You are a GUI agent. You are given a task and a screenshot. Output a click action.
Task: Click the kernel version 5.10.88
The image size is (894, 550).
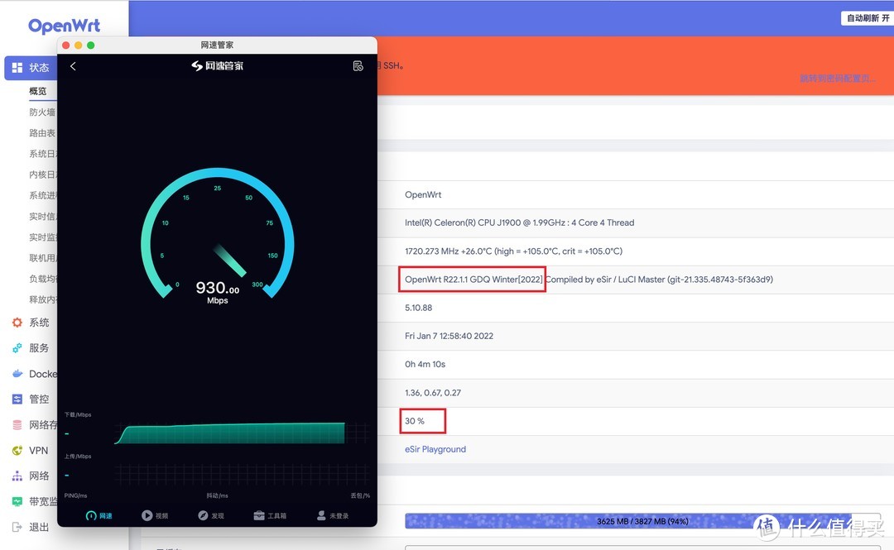419,308
